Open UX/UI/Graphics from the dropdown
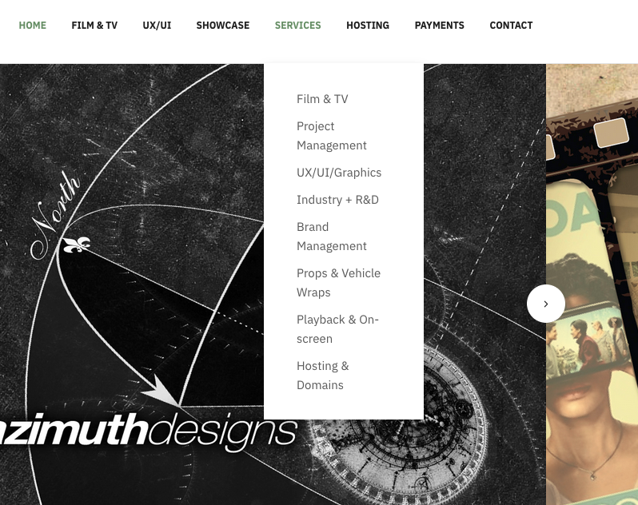The width and height of the screenshot is (638, 505). pyautogui.click(x=339, y=173)
